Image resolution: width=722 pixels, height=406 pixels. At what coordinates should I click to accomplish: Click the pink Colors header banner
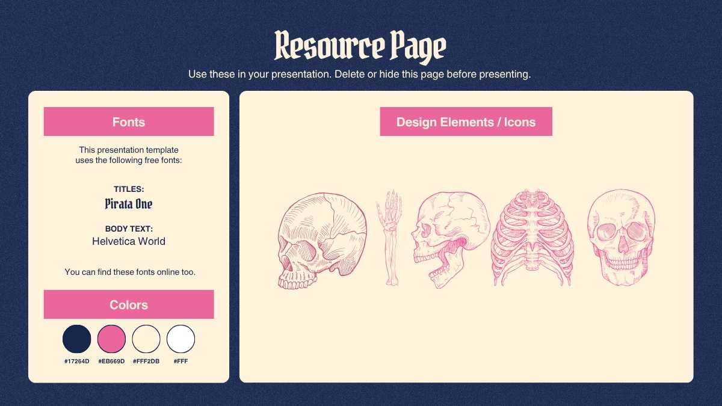coord(129,304)
